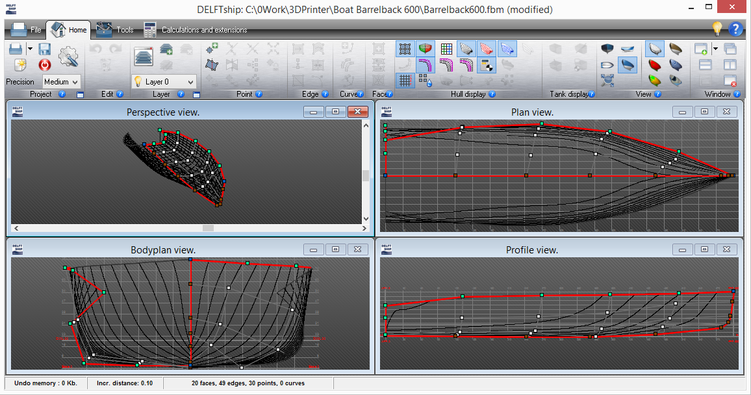The image size is (751, 395).
Task: Select the red shaded hull view icon
Action: pyautogui.click(x=654, y=64)
